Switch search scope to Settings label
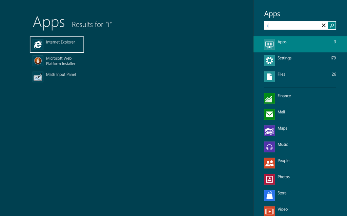347x216 pixels. tap(284, 58)
